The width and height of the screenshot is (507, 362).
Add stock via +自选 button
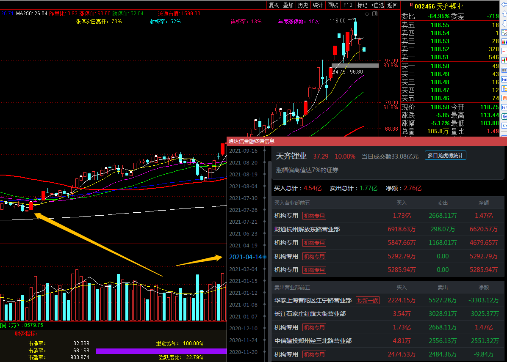pyautogui.click(x=377, y=5)
